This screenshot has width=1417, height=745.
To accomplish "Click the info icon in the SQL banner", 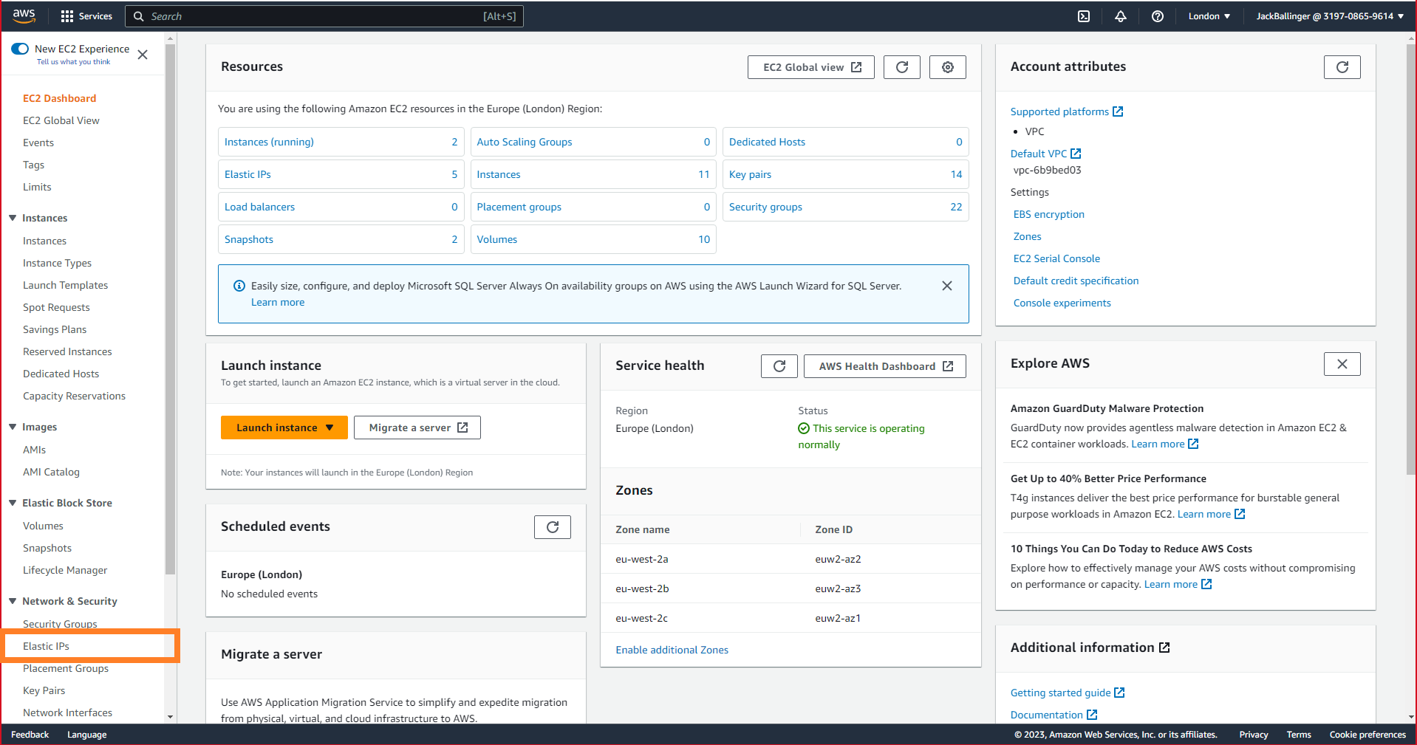I will coord(239,286).
